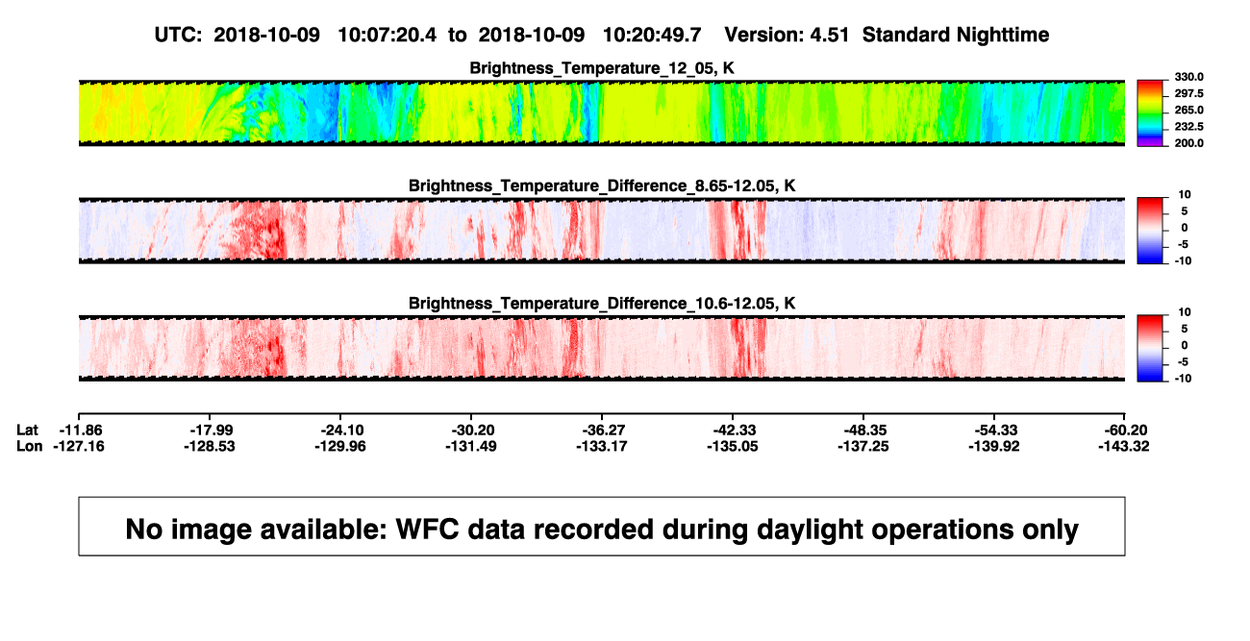Click the Lat axis label
Viewport: 1250px width, 641px height.
pyautogui.click(x=29, y=430)
